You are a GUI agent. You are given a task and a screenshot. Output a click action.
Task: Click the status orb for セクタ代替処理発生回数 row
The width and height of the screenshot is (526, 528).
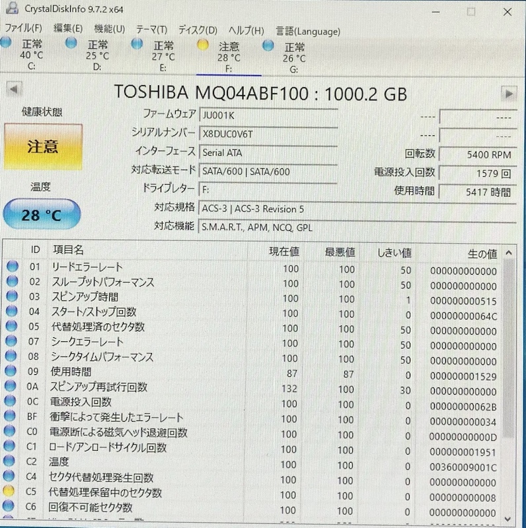point(9,476)
